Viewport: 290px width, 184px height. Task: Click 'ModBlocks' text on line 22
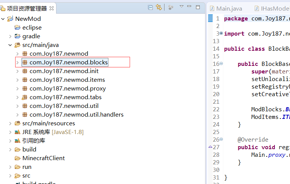[266, 109]
